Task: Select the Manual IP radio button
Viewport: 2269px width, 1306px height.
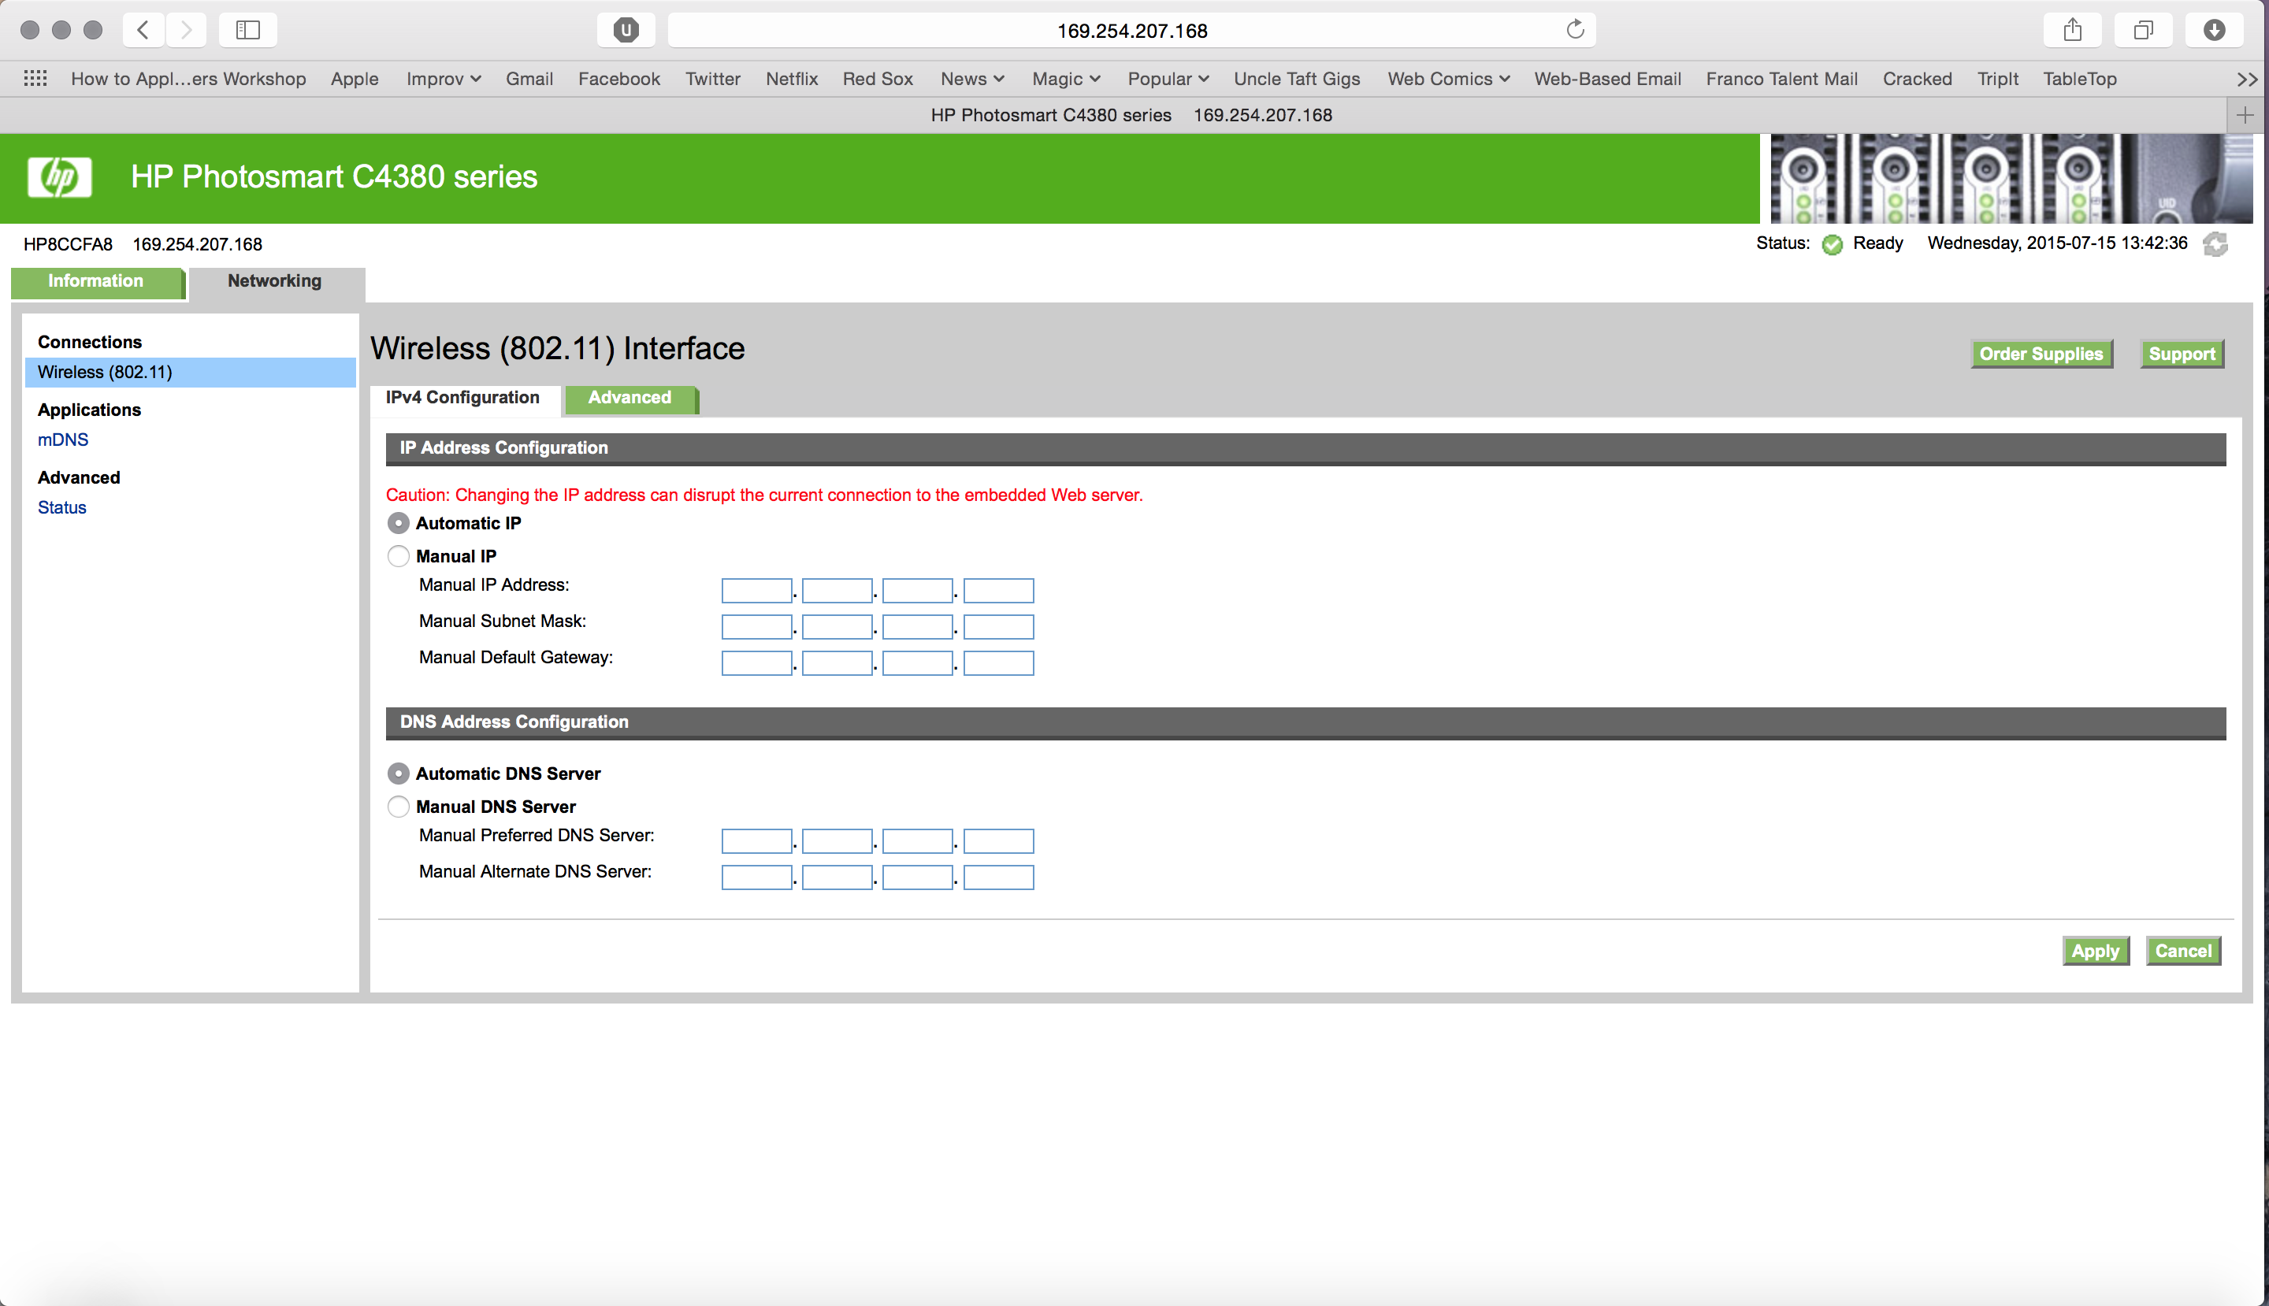Action: click(x=399, y=556)
